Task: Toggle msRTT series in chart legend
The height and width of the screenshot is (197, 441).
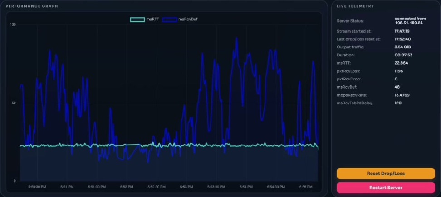Action: (145, 19)
